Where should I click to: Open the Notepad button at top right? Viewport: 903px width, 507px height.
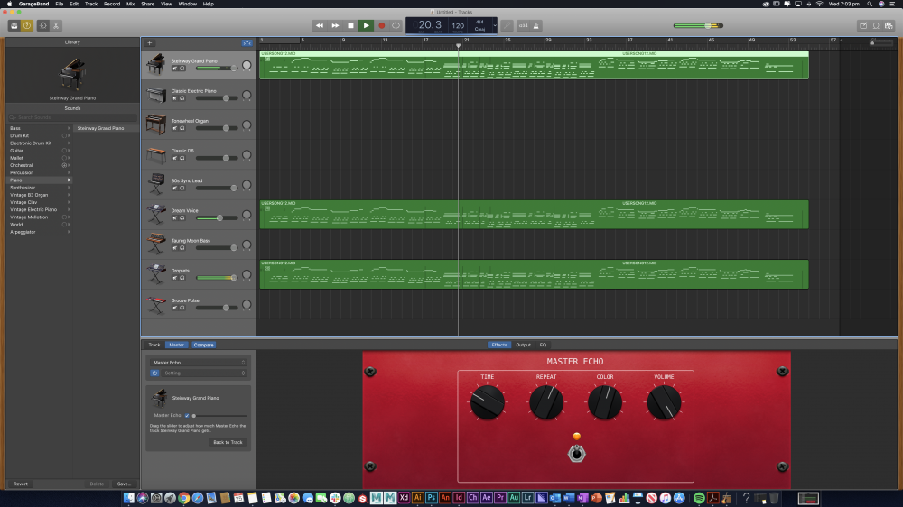(863, 25)
